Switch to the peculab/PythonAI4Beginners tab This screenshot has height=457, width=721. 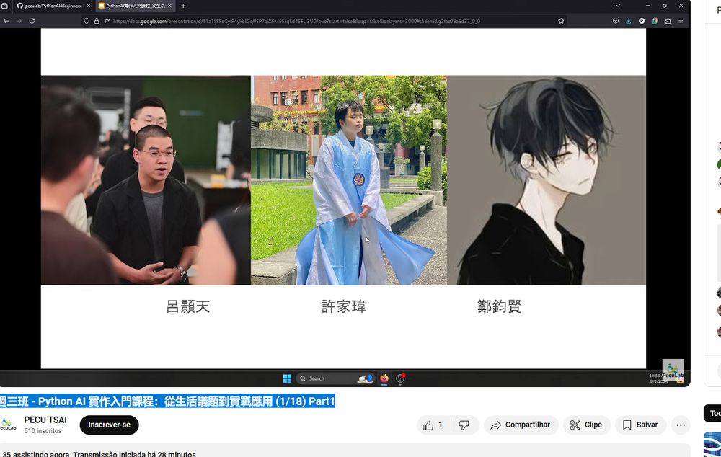point(53,6)
